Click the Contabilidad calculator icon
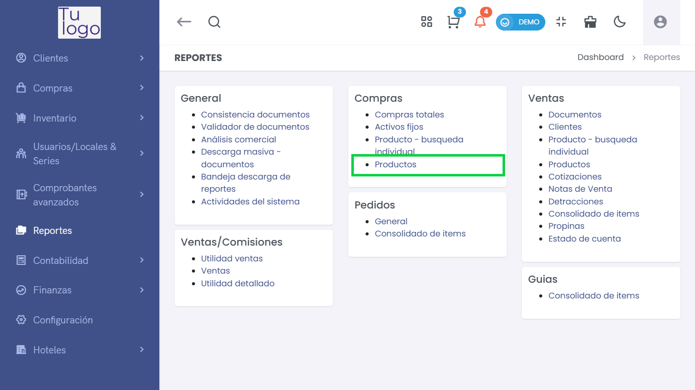The image size is (695, 390). (21, 260)
